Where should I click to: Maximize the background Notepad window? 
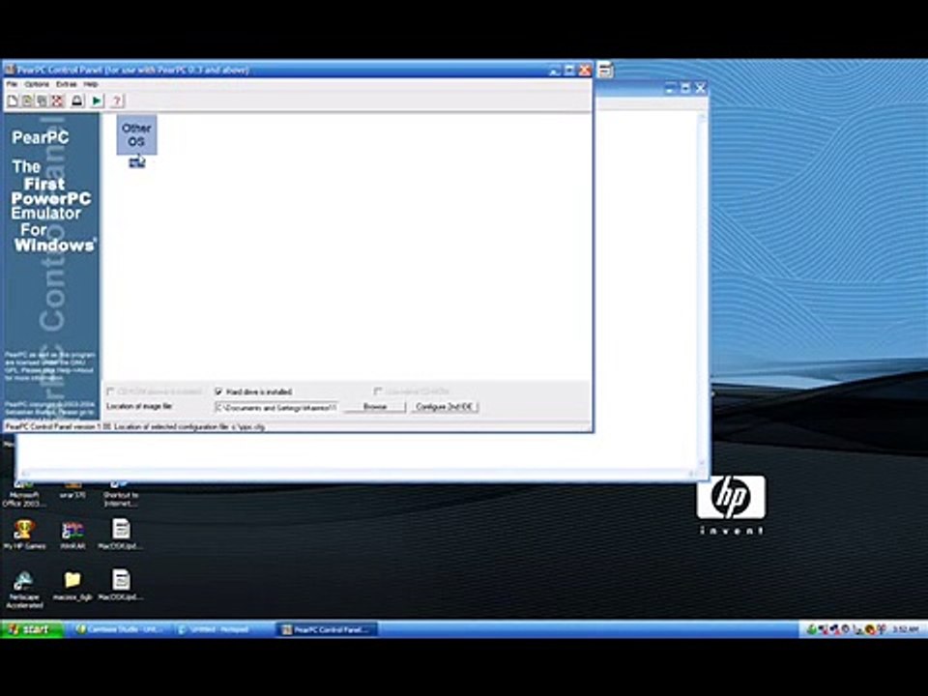click(685, 89)
